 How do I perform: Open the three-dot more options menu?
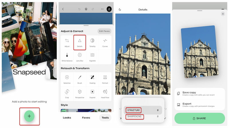click(102, 9)
